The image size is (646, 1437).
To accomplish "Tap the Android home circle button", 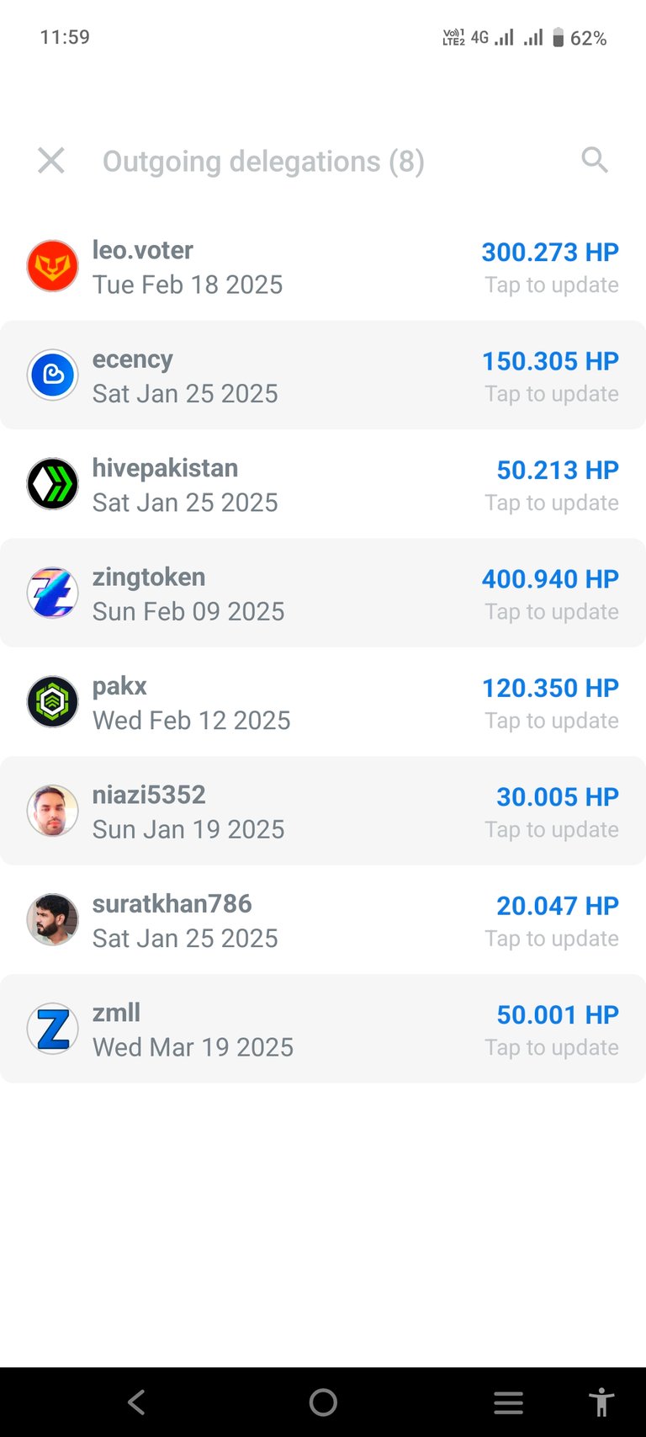I will point(323,1402).
